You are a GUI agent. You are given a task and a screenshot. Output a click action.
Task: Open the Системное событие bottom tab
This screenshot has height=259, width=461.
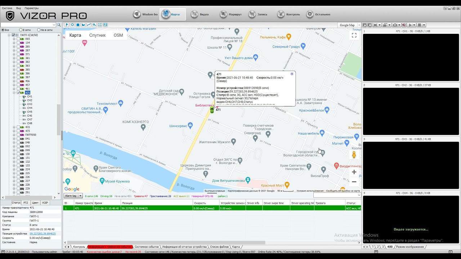(147, 247)
